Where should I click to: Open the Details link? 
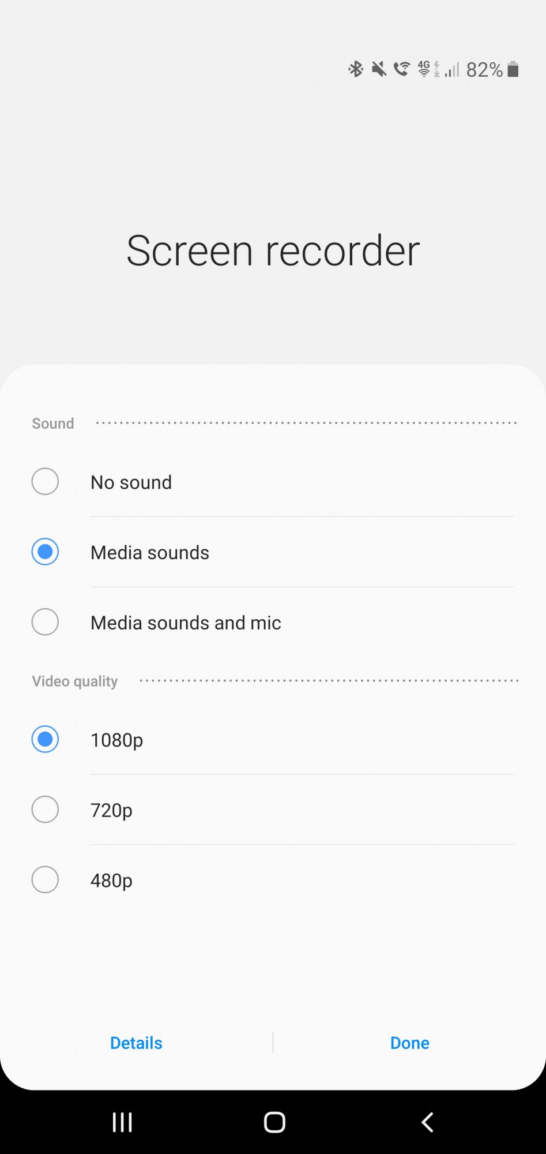[136, 1043]
